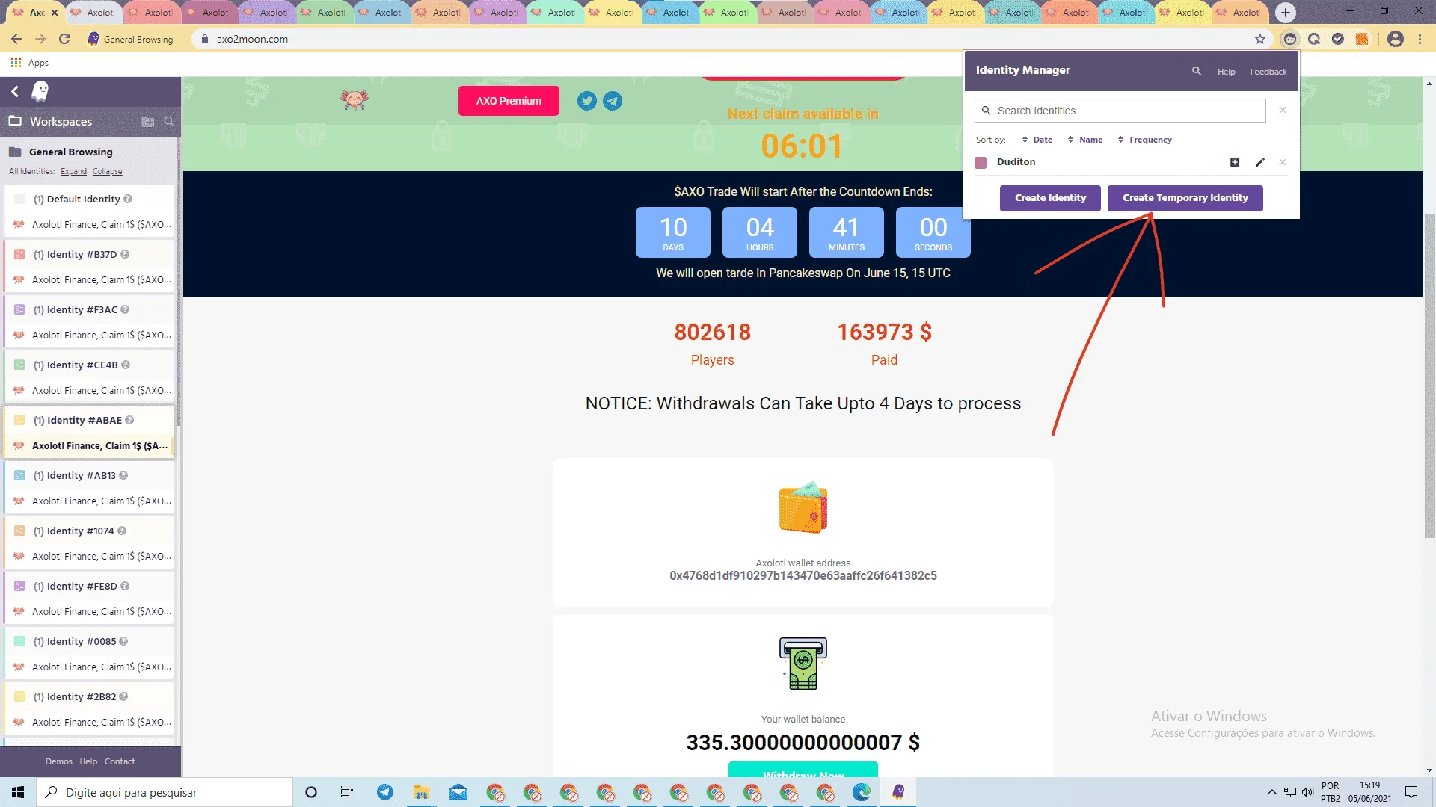
Task: Click the Duditon identity color swatch
Action: pyautogui.click(x=981, y=162)
